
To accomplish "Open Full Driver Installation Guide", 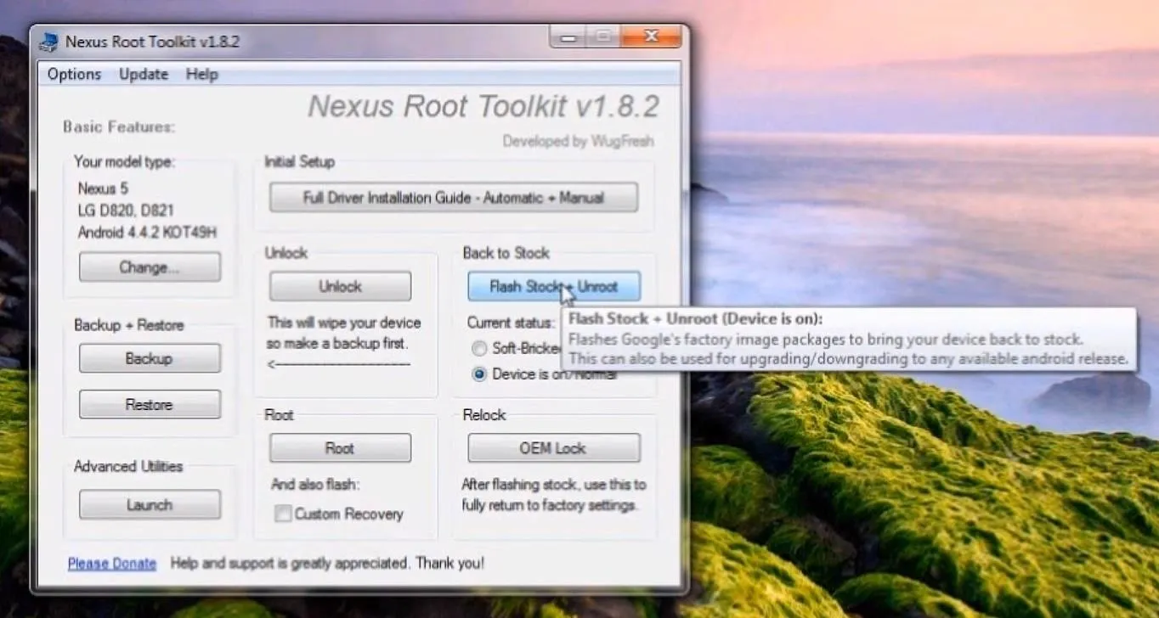I will coord(453,197).
